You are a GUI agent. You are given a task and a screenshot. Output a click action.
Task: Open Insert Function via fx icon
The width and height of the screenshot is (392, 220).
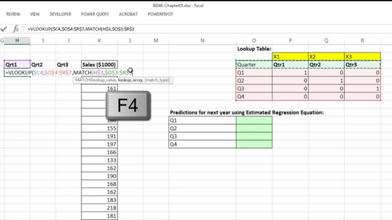pos(16,29)
